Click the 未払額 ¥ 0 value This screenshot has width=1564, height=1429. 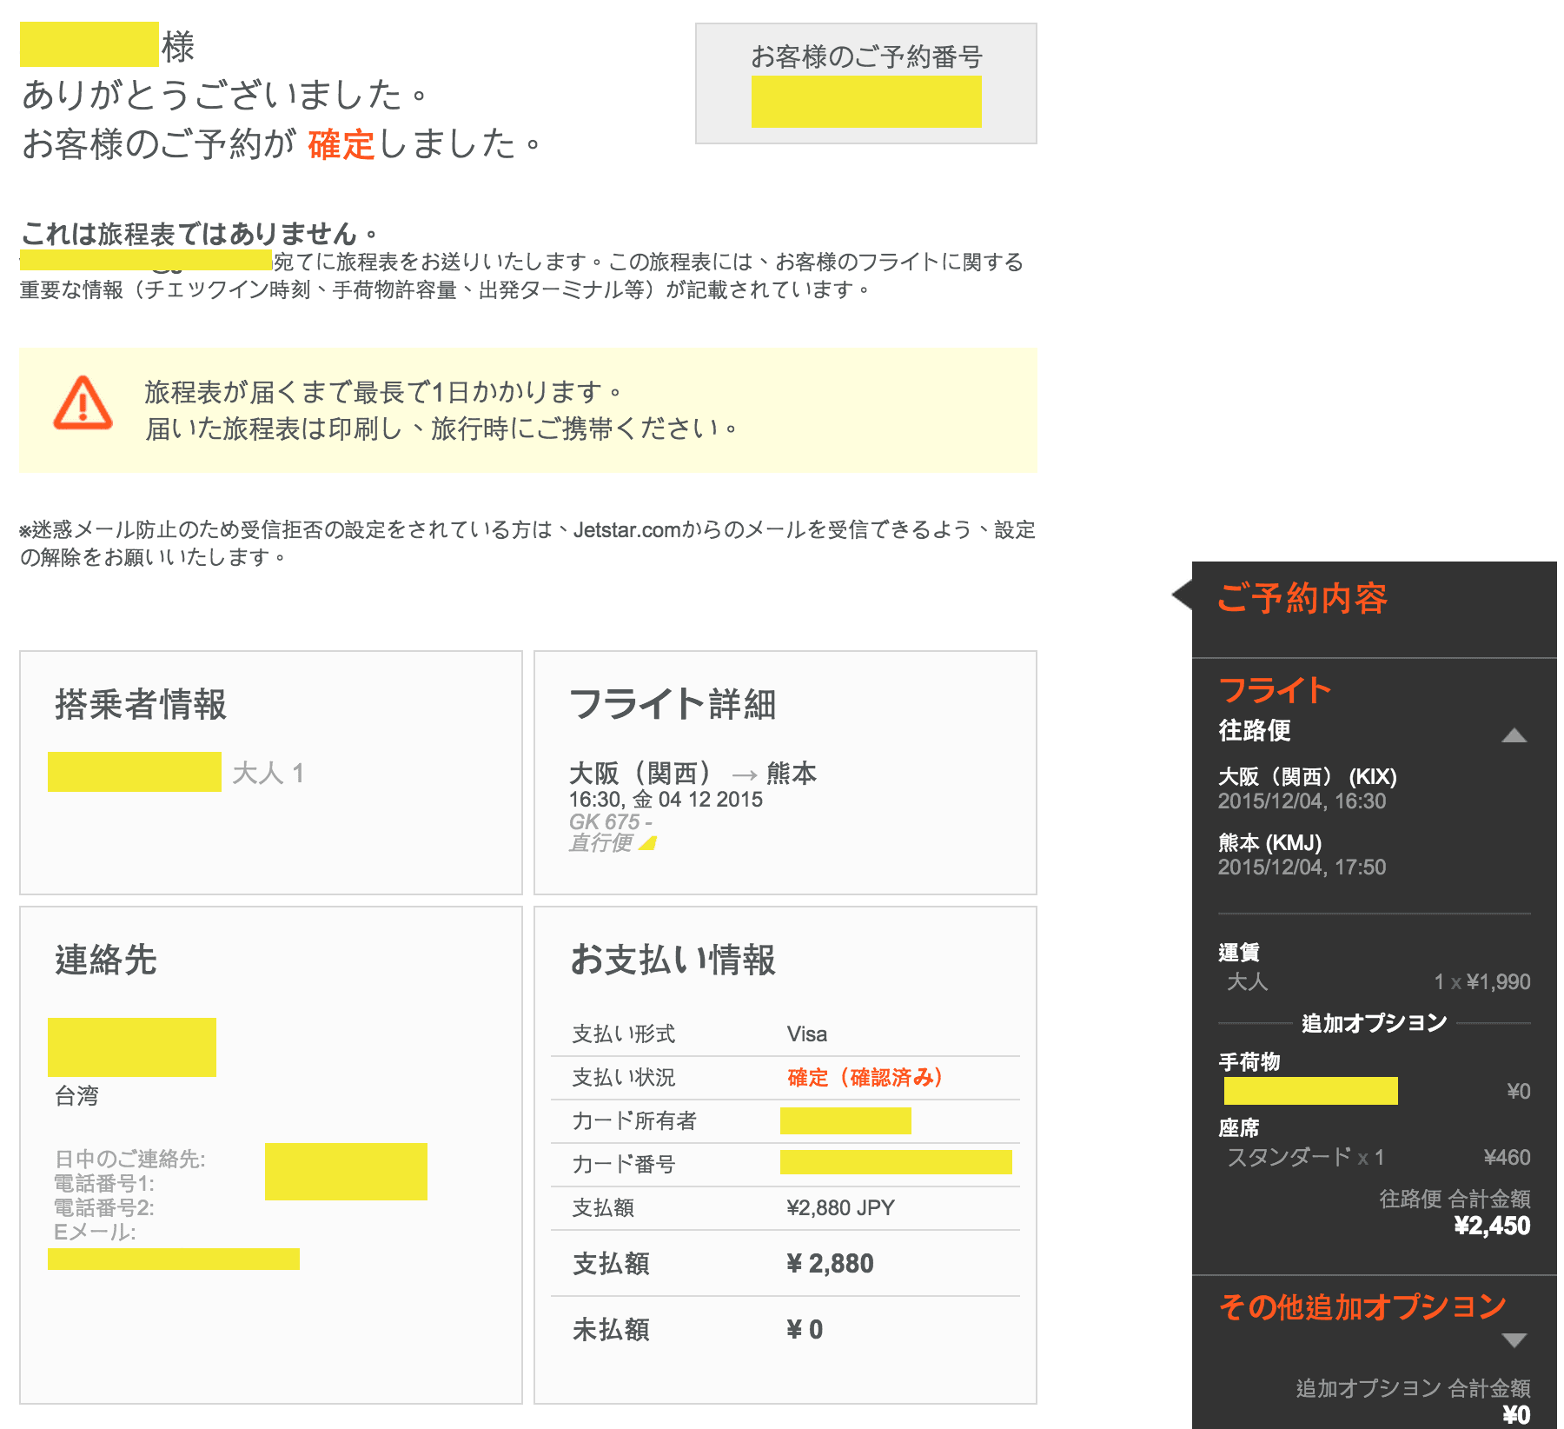[x=805, y=1329]
